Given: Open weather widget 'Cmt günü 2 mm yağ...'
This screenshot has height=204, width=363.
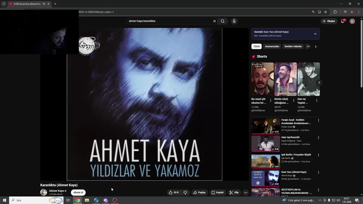Looking at the screenshot, I should coord(298,200).
